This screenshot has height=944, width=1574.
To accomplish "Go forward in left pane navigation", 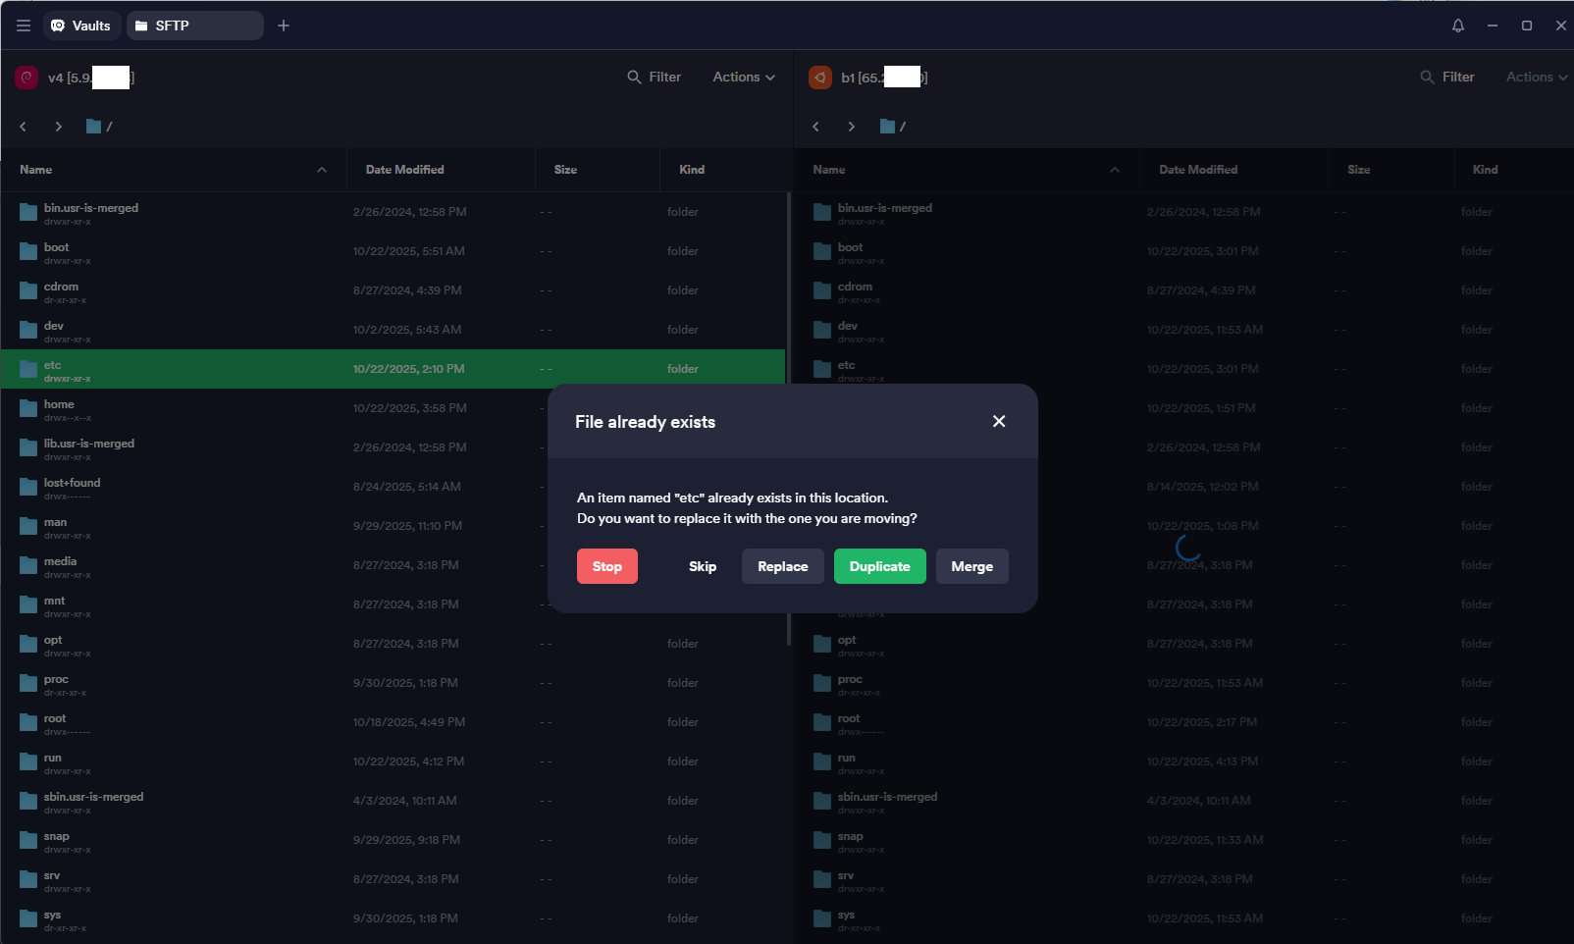I will (59, 127).
